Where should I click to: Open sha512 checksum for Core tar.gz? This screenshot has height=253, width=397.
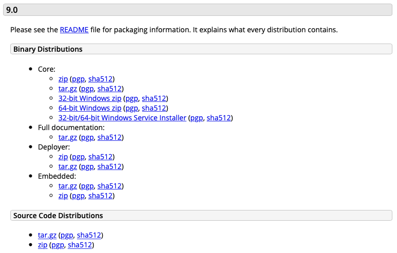(x=109, y=89)
